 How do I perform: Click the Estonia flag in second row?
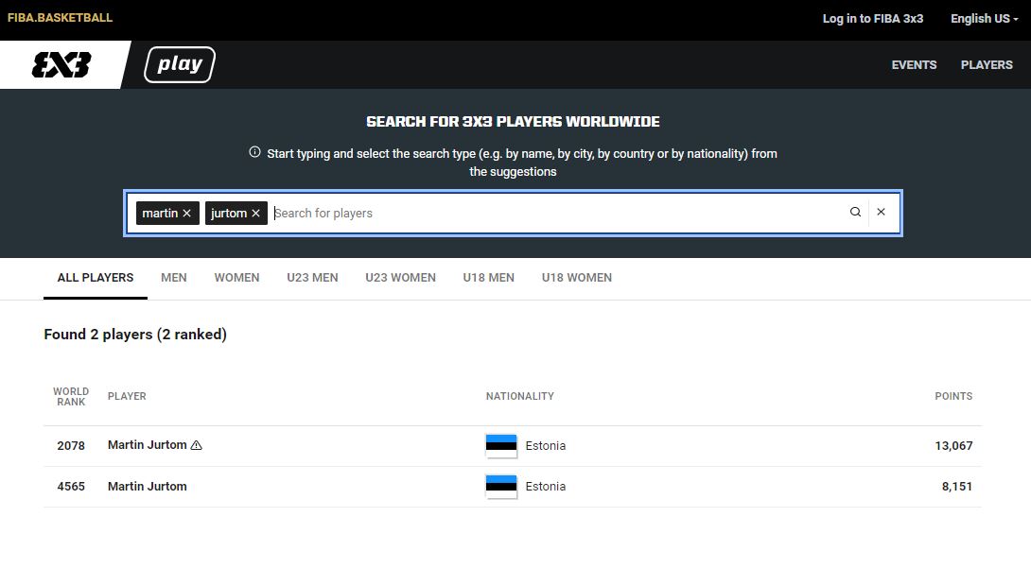pyautogui.click(x=501, y=487)
